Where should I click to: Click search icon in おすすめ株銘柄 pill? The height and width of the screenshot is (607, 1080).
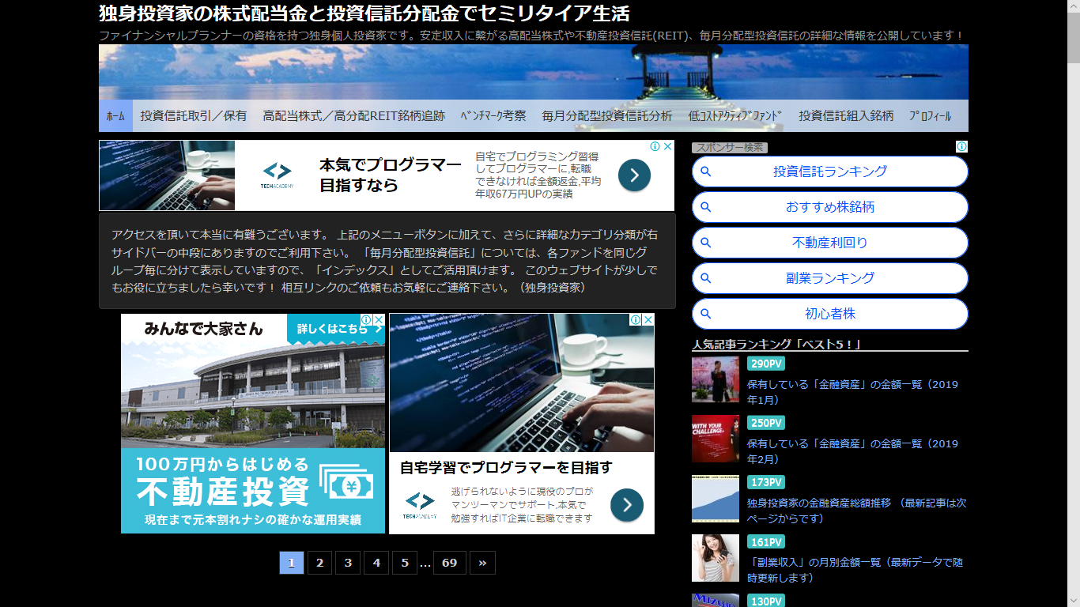click(x=706, y=207)
